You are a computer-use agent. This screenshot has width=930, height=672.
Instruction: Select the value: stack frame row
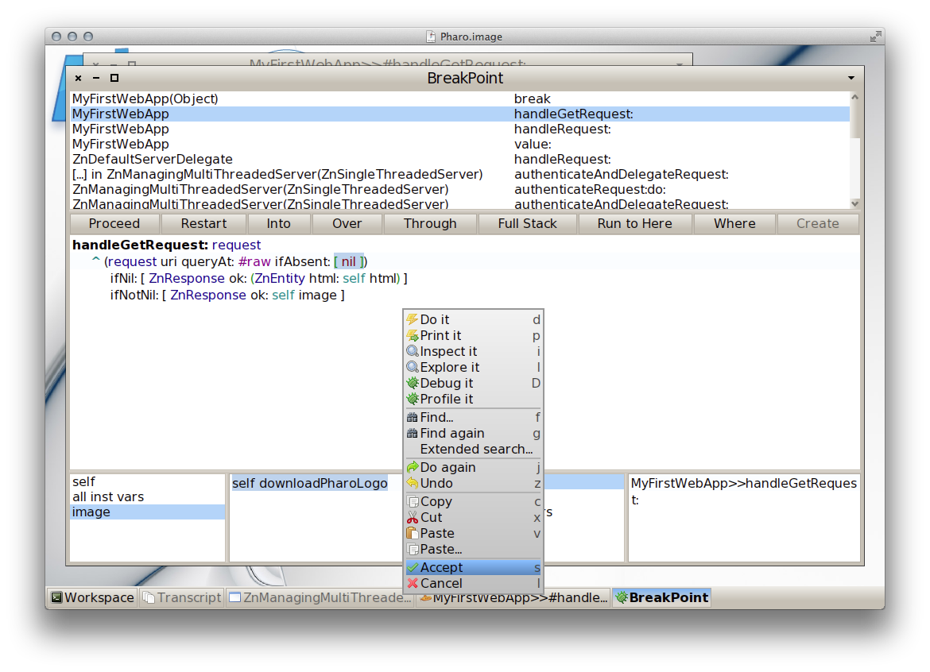(460, 144)
